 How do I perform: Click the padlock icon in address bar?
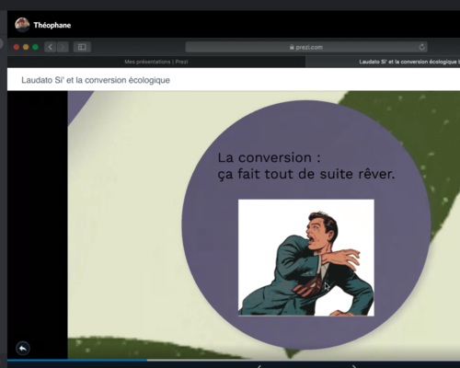(292, 47)
